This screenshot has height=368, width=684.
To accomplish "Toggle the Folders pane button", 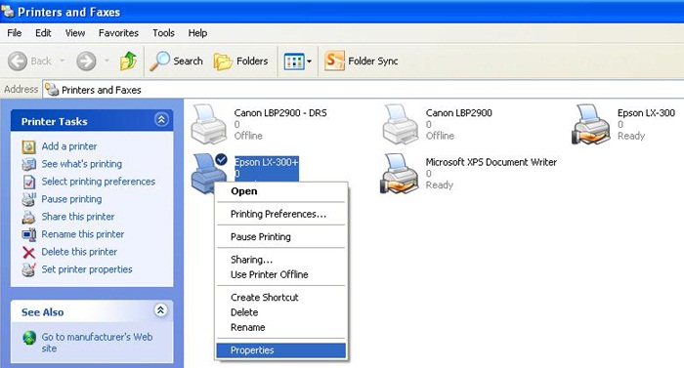I will [x=240, y=61].
